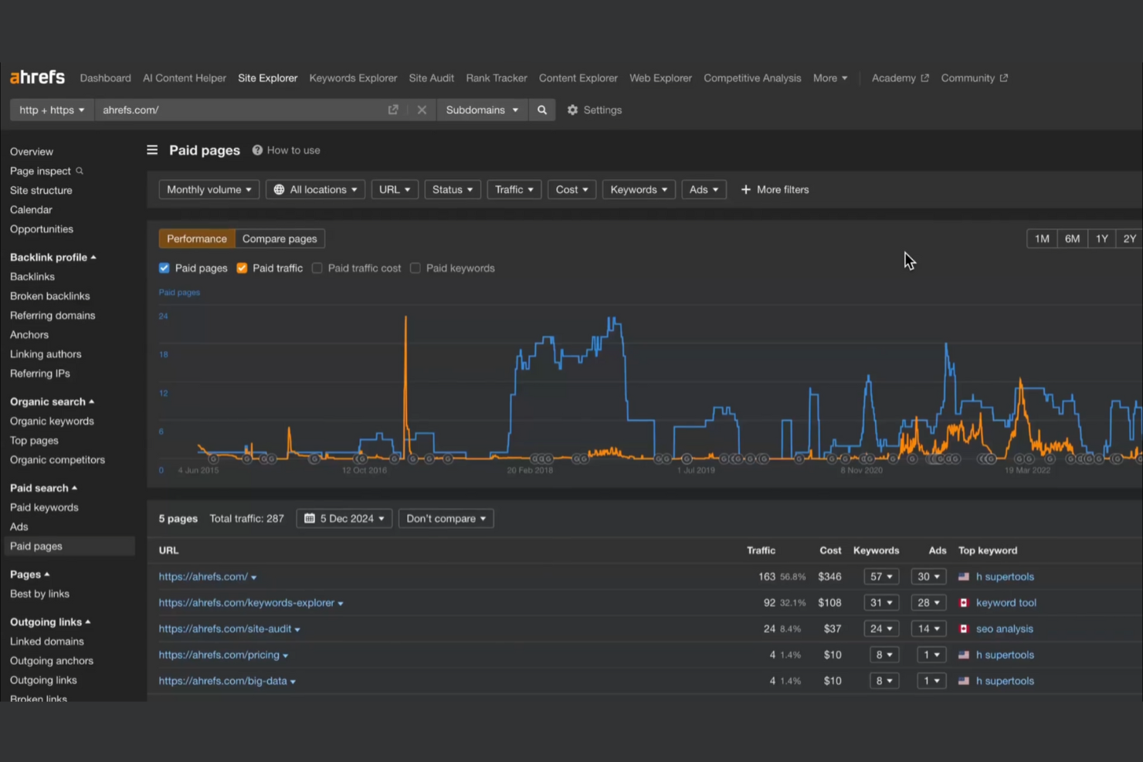Click the magnifier icon next to Page inspect
Image resolution: width=1143 pixels, height=762 pixels.
tap(80, 171)
